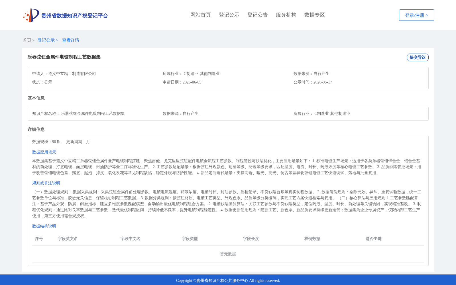
Task: Click 公示时间：2026-06-17
Action: 313,82
